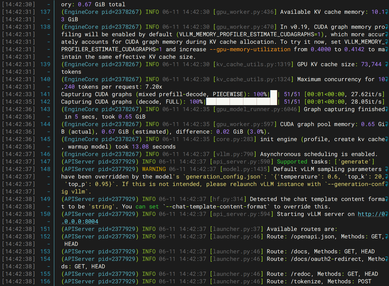Click the WARNING label on line 148

(x=154, y=169)
